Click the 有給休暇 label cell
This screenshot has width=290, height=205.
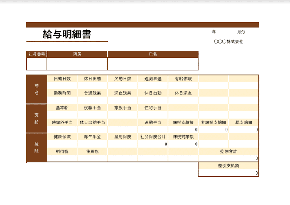coord(183,79)
